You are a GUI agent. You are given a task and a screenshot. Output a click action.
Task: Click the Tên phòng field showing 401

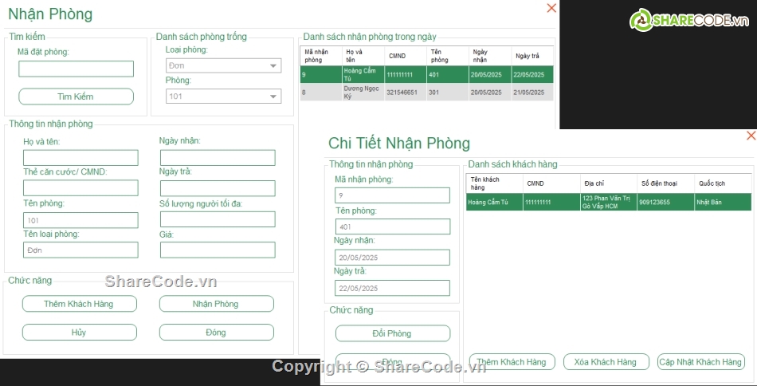(x=392, y=226)
